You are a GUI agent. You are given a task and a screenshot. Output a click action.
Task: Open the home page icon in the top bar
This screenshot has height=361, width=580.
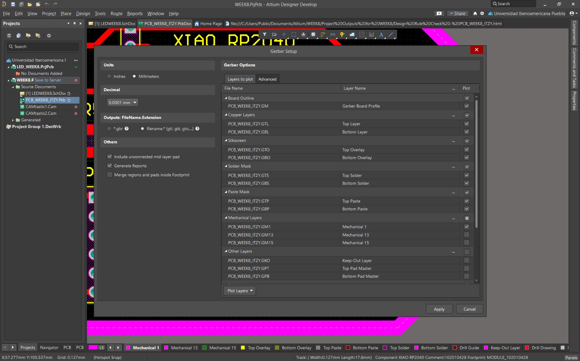tap(475, 13)
